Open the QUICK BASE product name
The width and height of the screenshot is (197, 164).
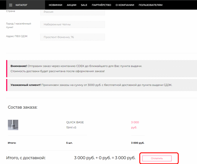[x=75, y=122]
